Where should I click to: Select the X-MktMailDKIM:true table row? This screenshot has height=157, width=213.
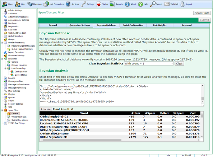120,134
